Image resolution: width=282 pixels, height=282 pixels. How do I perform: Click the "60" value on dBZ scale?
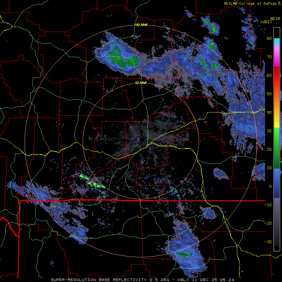pyautogui.click(x=269, y=75)
